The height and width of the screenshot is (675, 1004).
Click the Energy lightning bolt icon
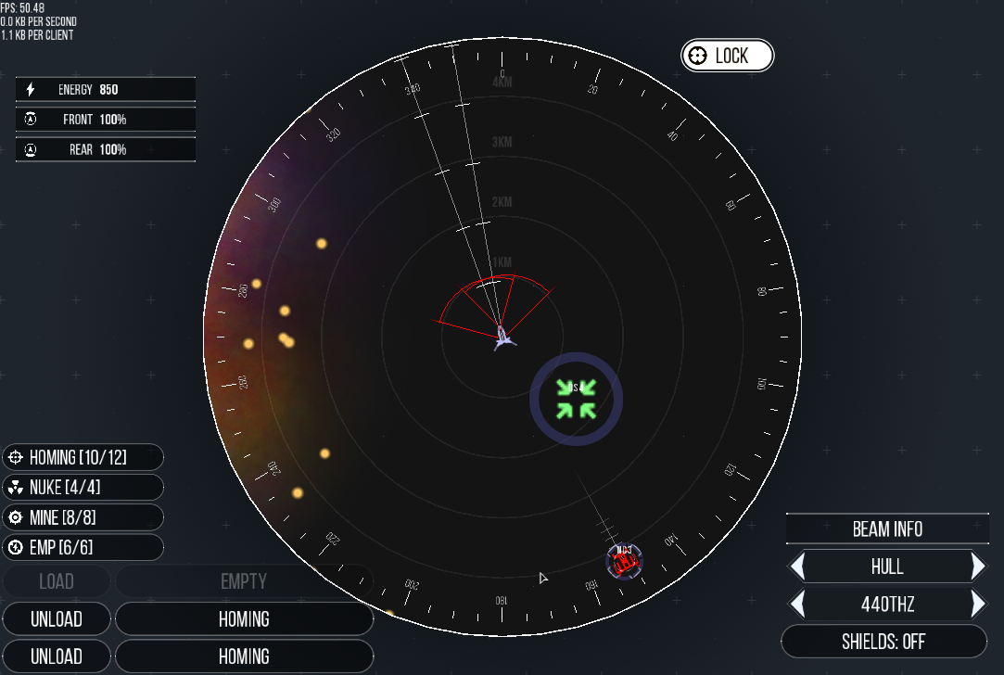pyautogui.click(x=31, y=90)
